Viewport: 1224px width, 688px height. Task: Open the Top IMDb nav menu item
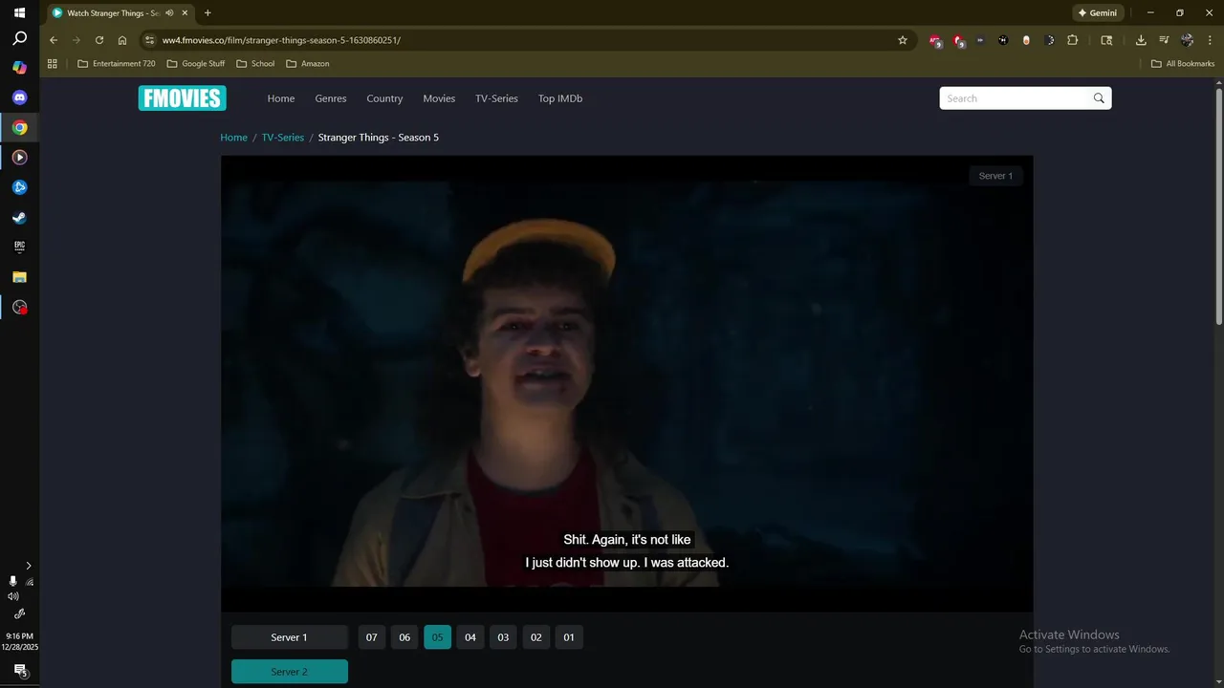pos(560,98)
